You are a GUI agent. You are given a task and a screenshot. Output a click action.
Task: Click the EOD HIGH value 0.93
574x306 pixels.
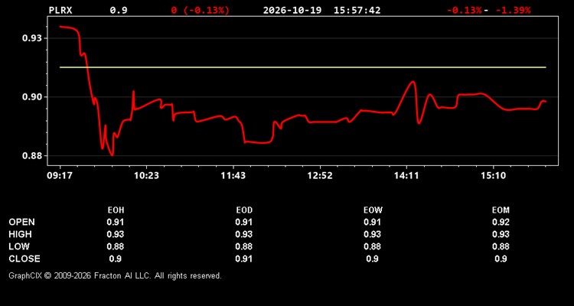[244, 234]
